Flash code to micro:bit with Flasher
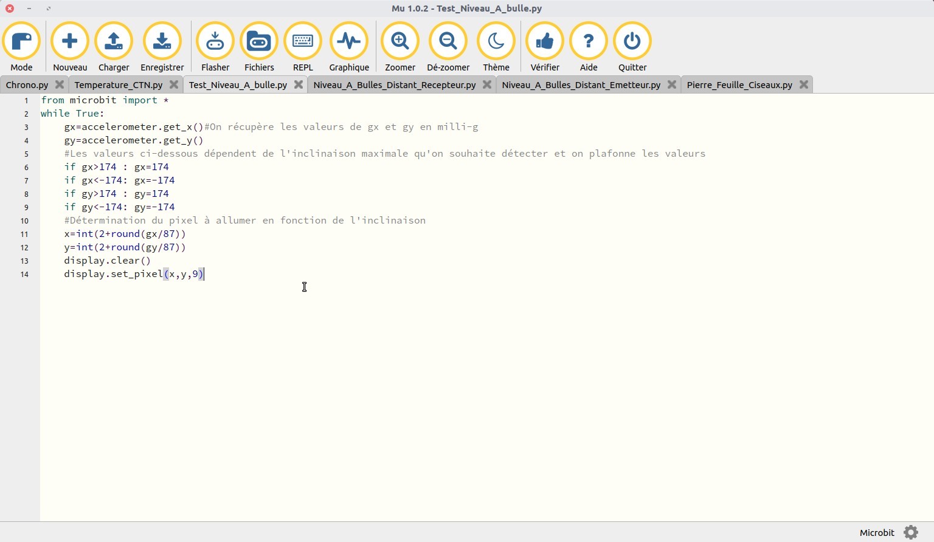This screenshot has height=542, width=934. (x=215, y=42)
